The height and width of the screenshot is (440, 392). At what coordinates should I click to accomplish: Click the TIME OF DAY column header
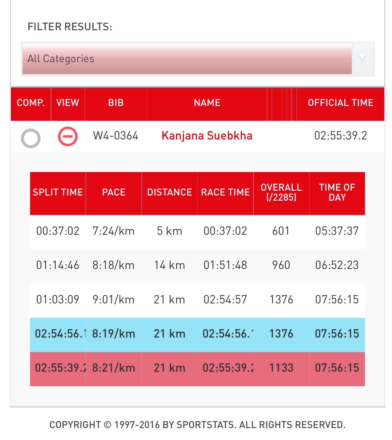[x=337, y=192]
